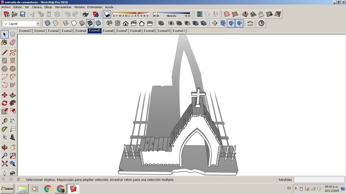Viewport: 346px width, 194px height.
Task: Toggle Show/Hide Shadows button
Action: click(x=107, y=14)
